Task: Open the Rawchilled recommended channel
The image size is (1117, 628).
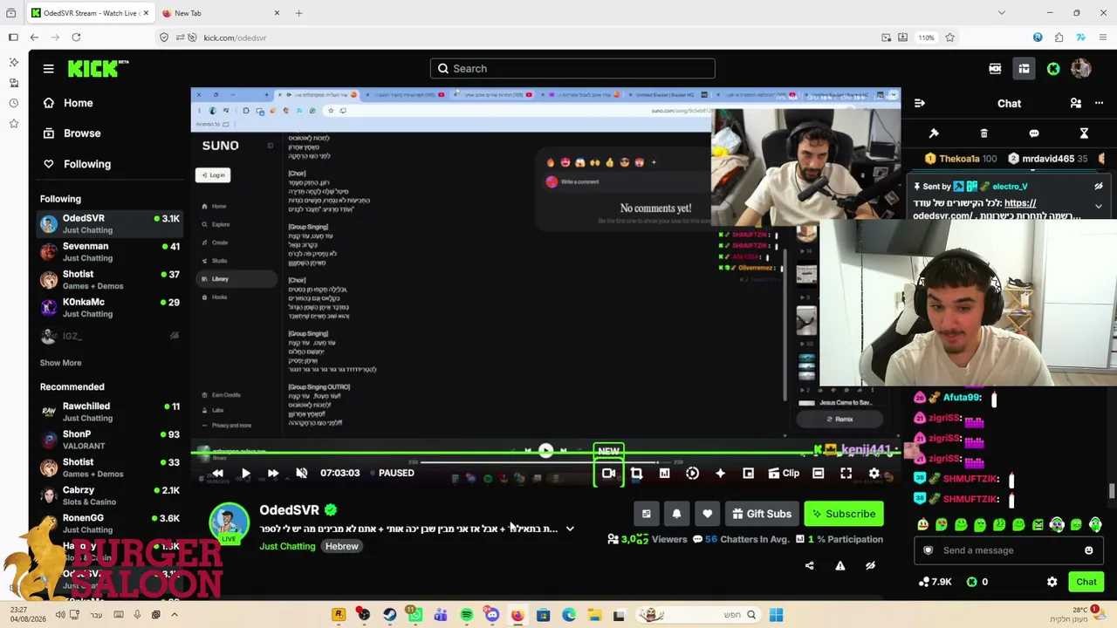Action: (110, 412)
